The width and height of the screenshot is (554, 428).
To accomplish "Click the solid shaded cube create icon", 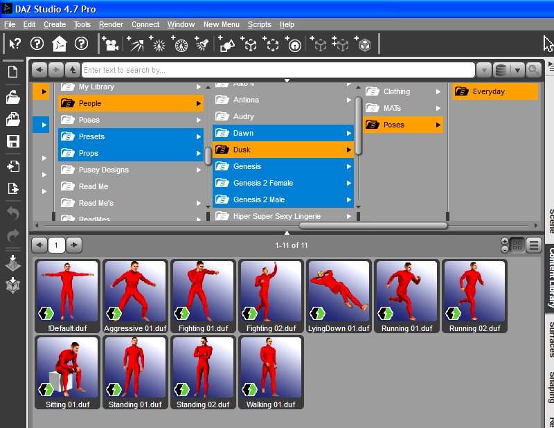I will click(363, 44).
